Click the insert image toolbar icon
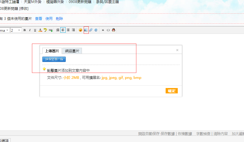Image resolution: width=244 pixels, height=142 pixels. coord(86,30)
